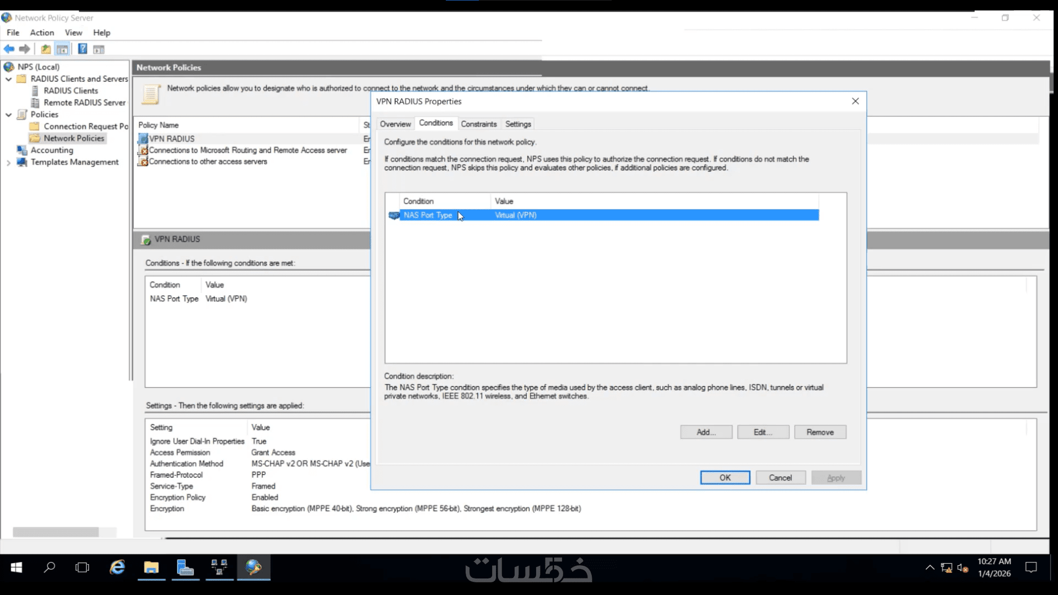Click the Add... condition button
This screenshot has width=1058, height=595.
click(706, 432)
